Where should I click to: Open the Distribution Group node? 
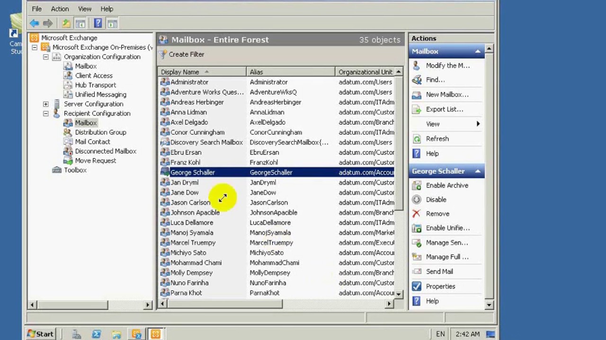tap(100, 132)
